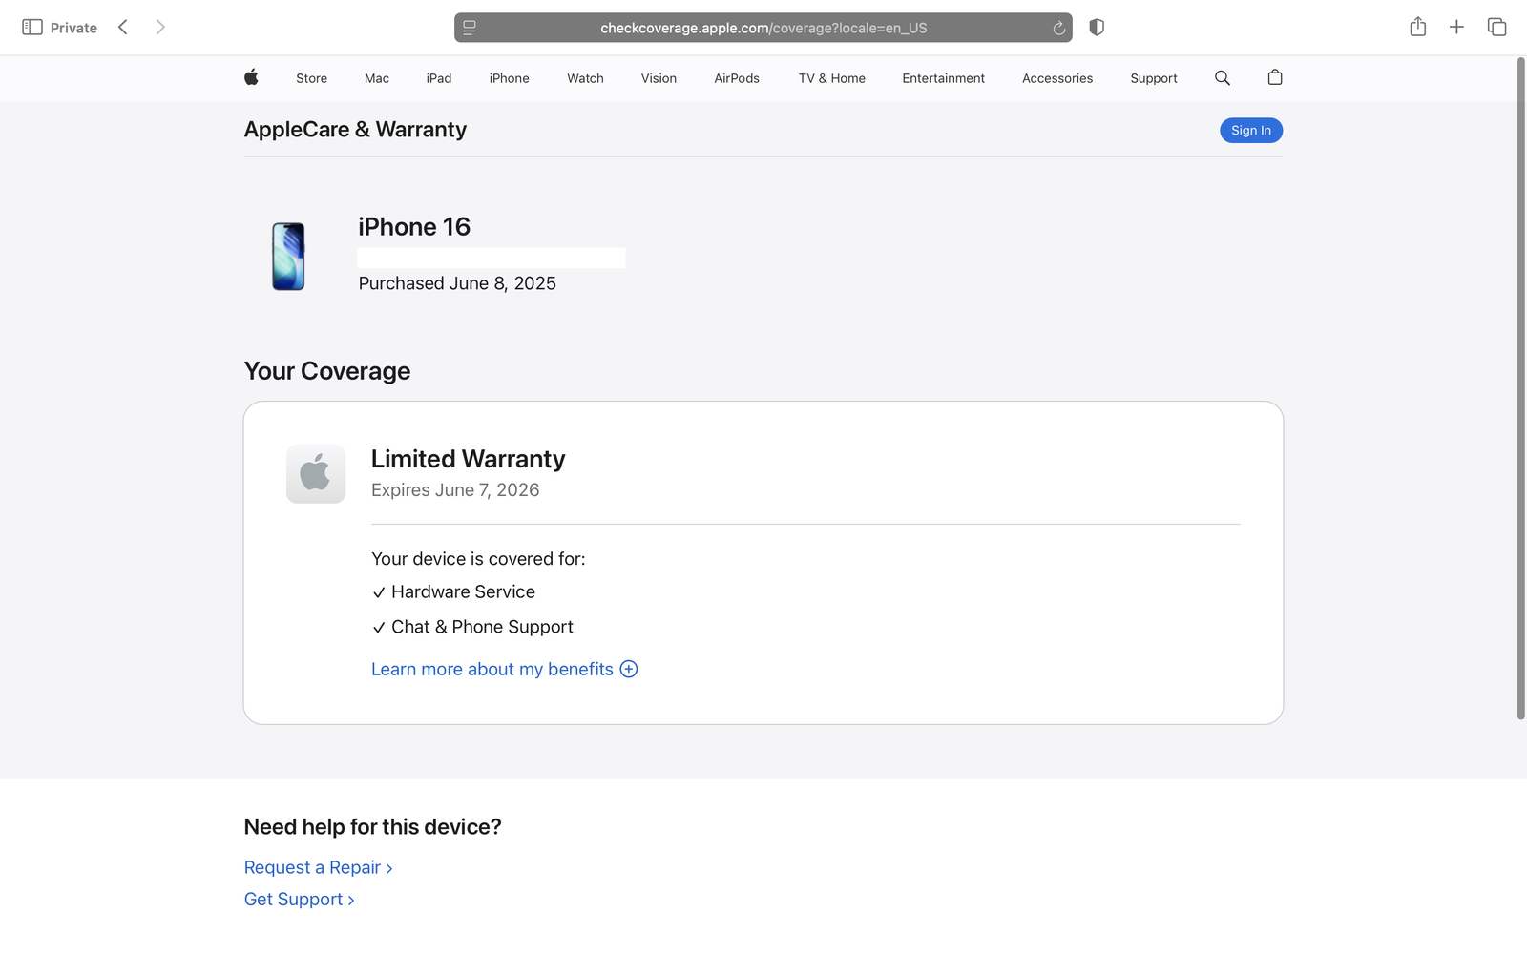Open the Mac menu item
The width and height of the screenshot is (1527, 954).
click(376, 78)
